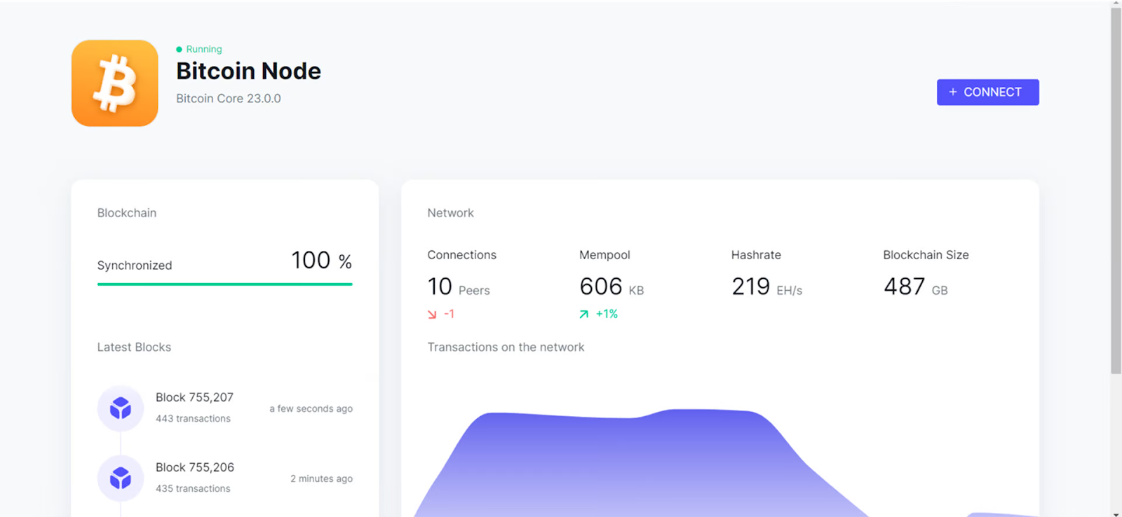The image size is (1122, 517).
Task: Click the '-1' connections change value
Action: click(450, 314)
